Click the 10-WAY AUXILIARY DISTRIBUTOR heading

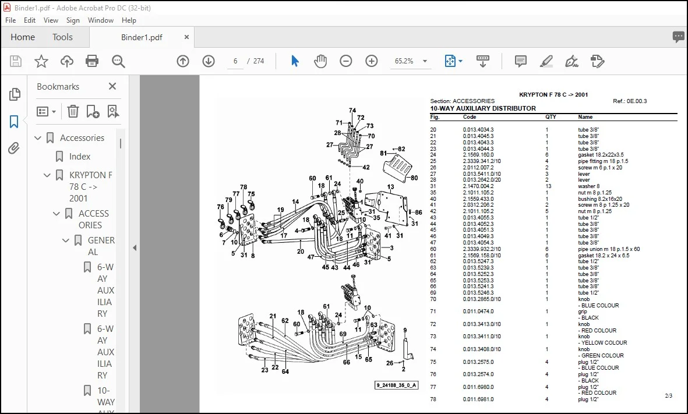pos(483,108)
